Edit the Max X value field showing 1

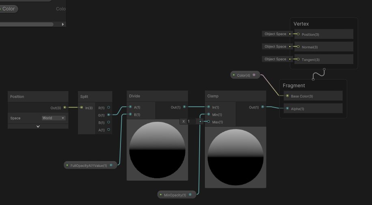[191, 121]
